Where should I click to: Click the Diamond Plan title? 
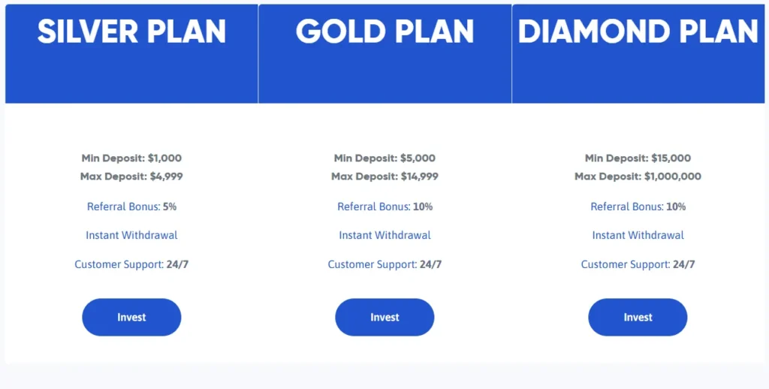click(x=638, y=32)
